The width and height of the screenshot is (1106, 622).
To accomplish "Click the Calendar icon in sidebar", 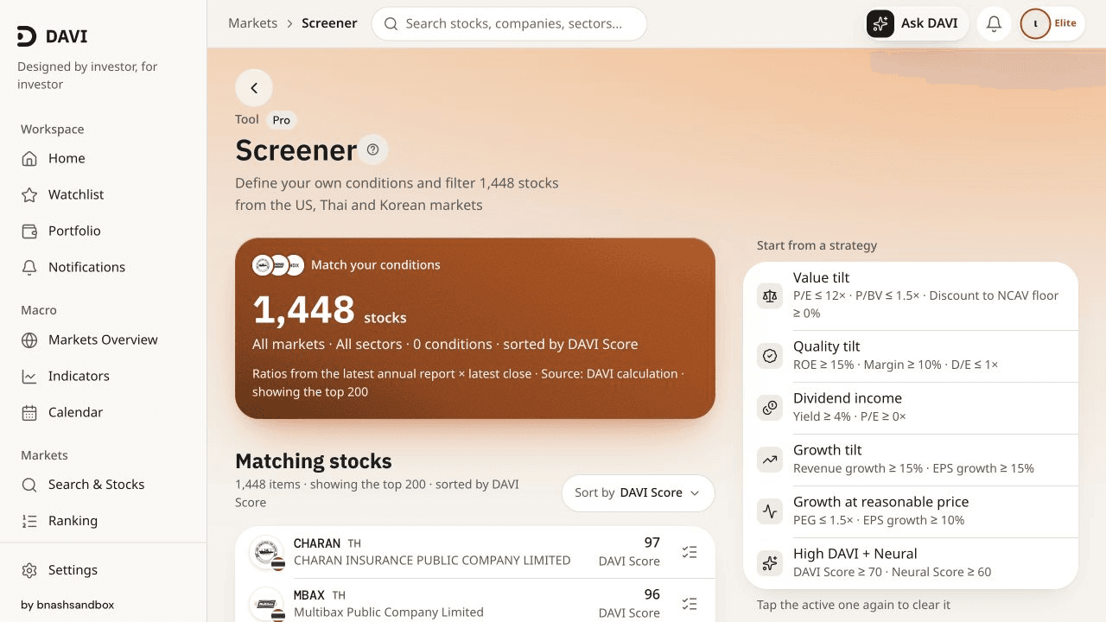I will pos(29,412).
